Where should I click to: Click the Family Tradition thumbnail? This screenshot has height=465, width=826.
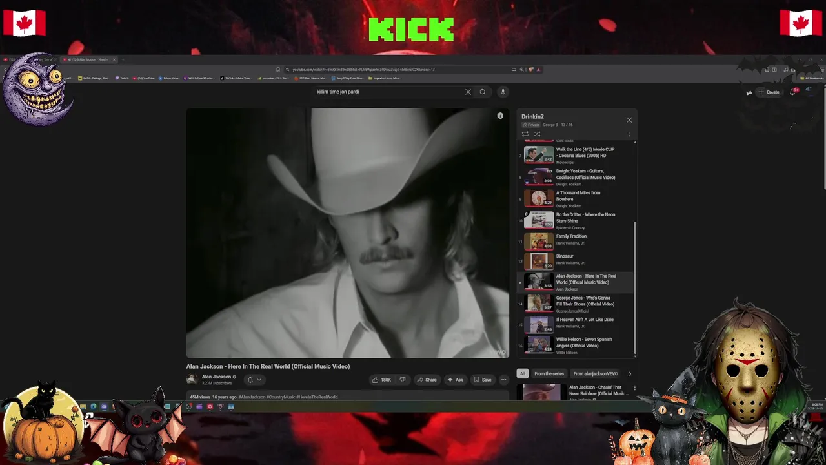tap(539, 242)
